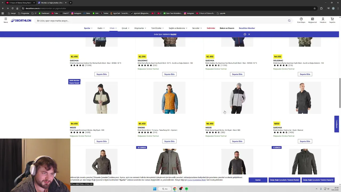Open the grey Wedze Warm 500 image
Screen dimensions: 341x192
coord(237,98)
